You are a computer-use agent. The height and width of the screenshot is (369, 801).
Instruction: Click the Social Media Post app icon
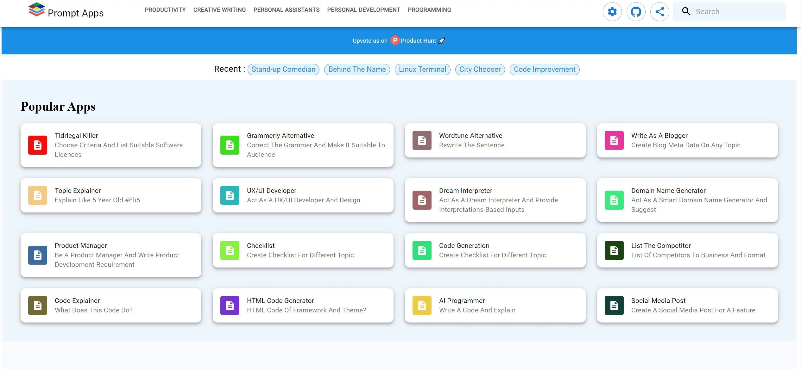pyautogui.click(x=614, y=305)
